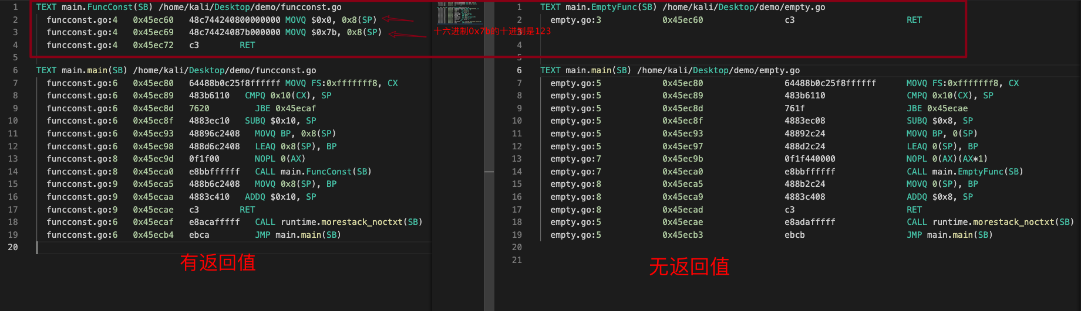This screenshot has width=1081, height=311.
Task: Click the NOPL 0(AX)(AX*1) instruction
Action: (x=947, y=159)
